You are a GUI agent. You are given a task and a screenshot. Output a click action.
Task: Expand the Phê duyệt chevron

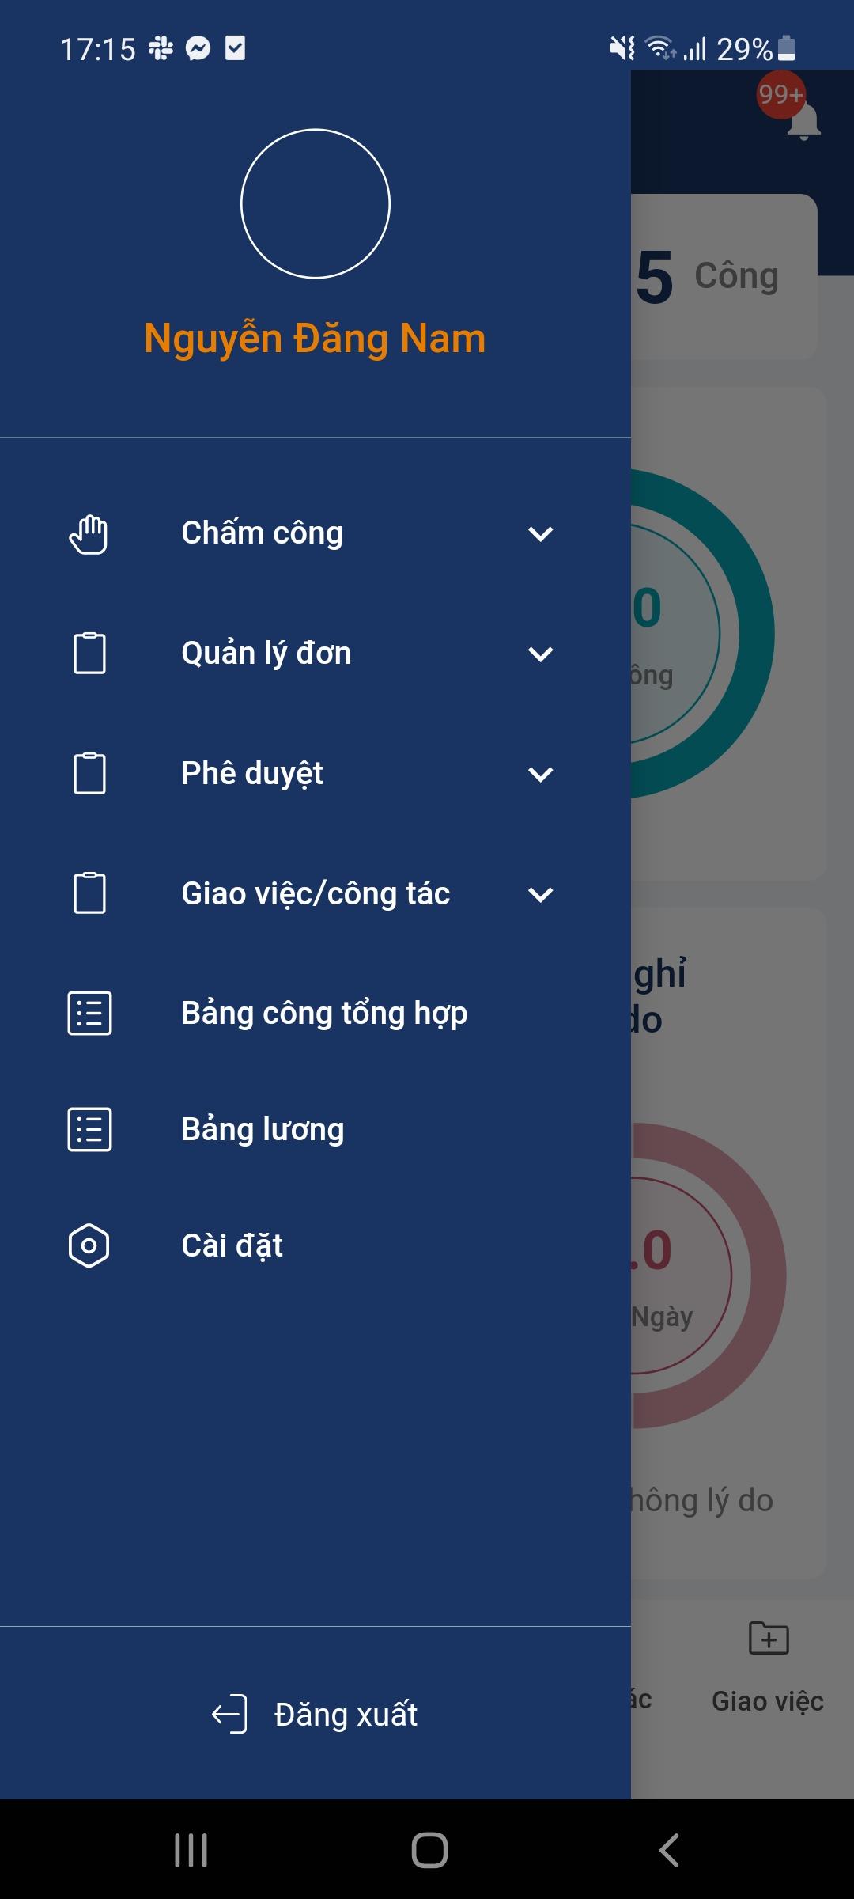click(x=541, y=775)
